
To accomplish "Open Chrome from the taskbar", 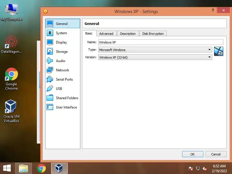I will 41,168.
